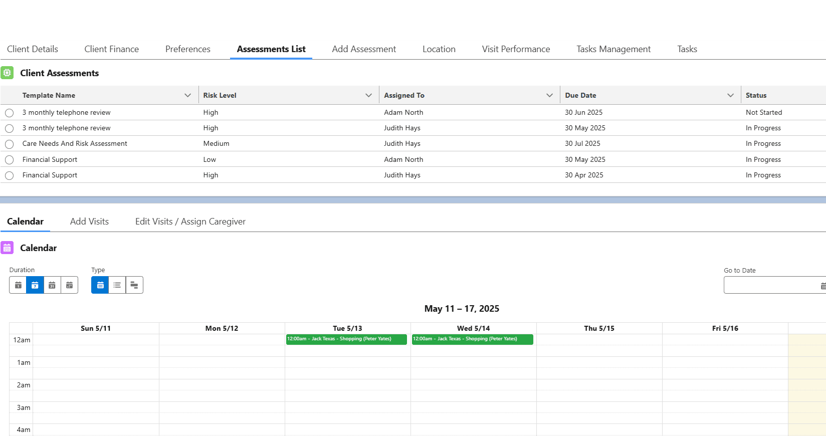Select the Care Needs And Risk Assessment radio

click(x=10, y=144)
